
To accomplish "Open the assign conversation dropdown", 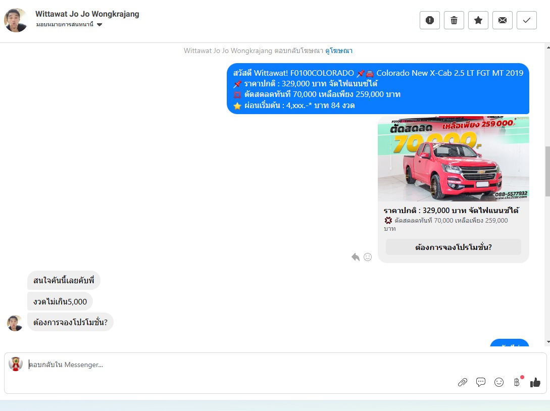I will 69,25.
